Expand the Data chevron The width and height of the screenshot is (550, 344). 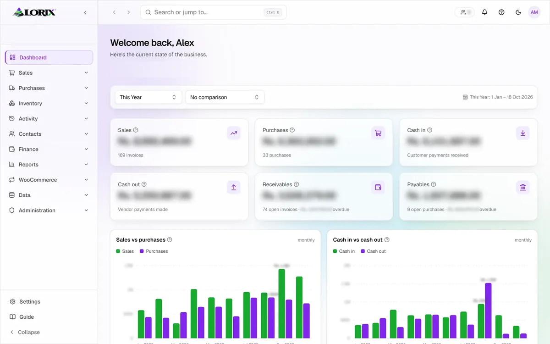pos(86,195)
